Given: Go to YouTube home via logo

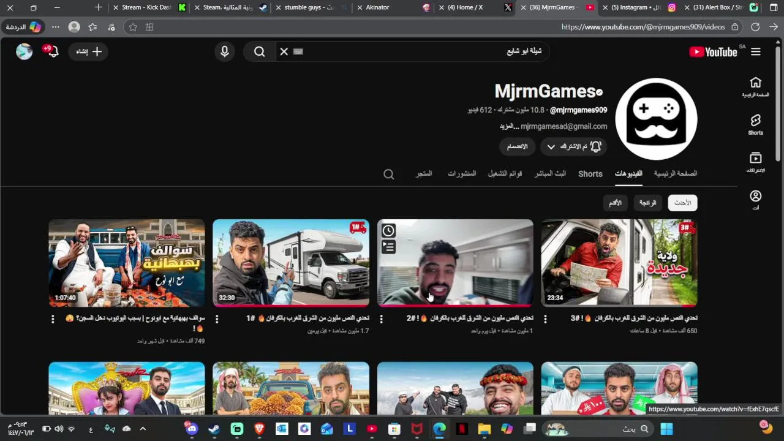Looking at the screenshot, I should pos(714,52).
